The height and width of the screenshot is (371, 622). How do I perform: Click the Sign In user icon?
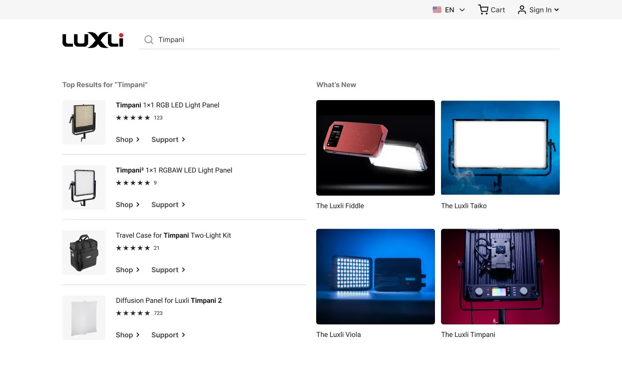(522, 10)
